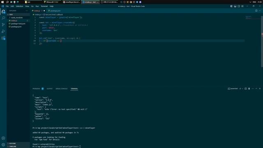Click the Split Editor icon
The image size is (263, 148).
tap(256, 11)
